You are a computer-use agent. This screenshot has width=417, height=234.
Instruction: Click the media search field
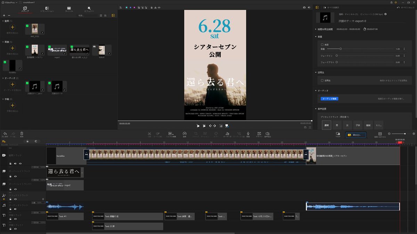click(x=87, y=16)
